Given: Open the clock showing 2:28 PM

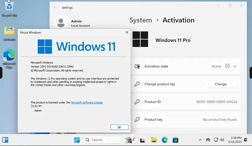Looking at the screenshot, I should click(235, 140).
